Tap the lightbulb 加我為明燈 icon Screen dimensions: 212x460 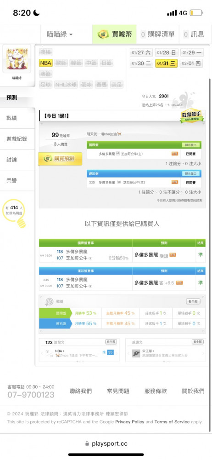tap(21, 222)
